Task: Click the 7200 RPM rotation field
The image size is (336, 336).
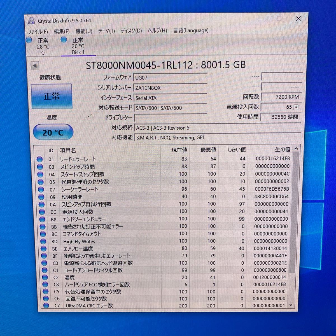Action: 281,97
